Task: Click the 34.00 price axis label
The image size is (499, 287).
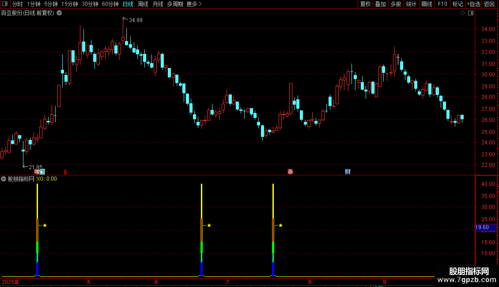Action: 488,29
